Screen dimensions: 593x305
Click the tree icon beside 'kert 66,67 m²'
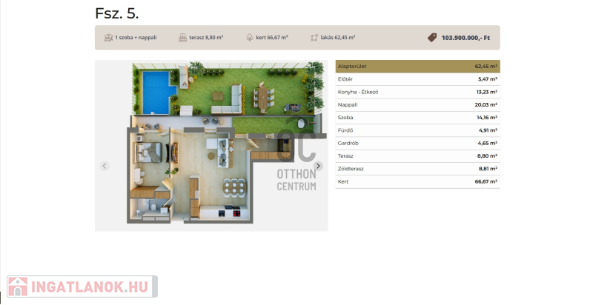coord(248,37)
